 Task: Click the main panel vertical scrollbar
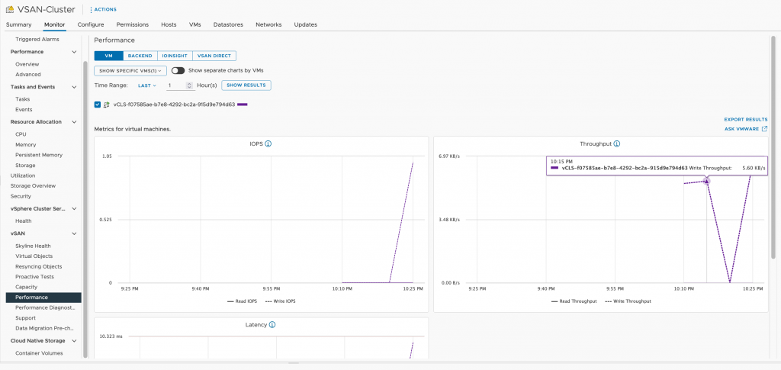773,147
